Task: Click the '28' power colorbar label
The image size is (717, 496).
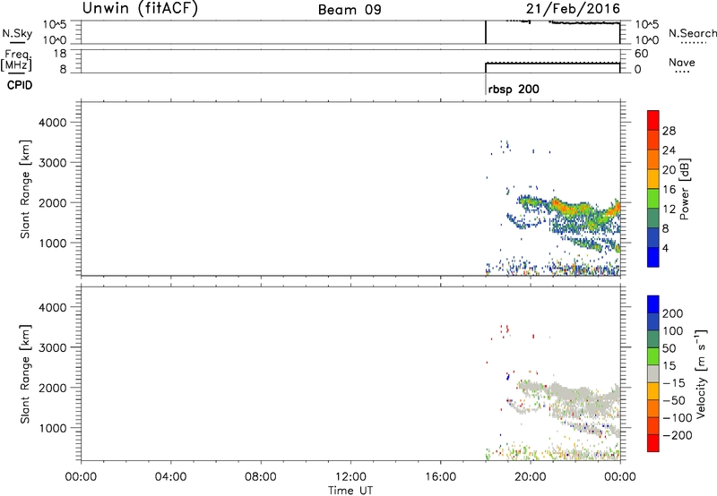Action: click(x=669, y=131)
